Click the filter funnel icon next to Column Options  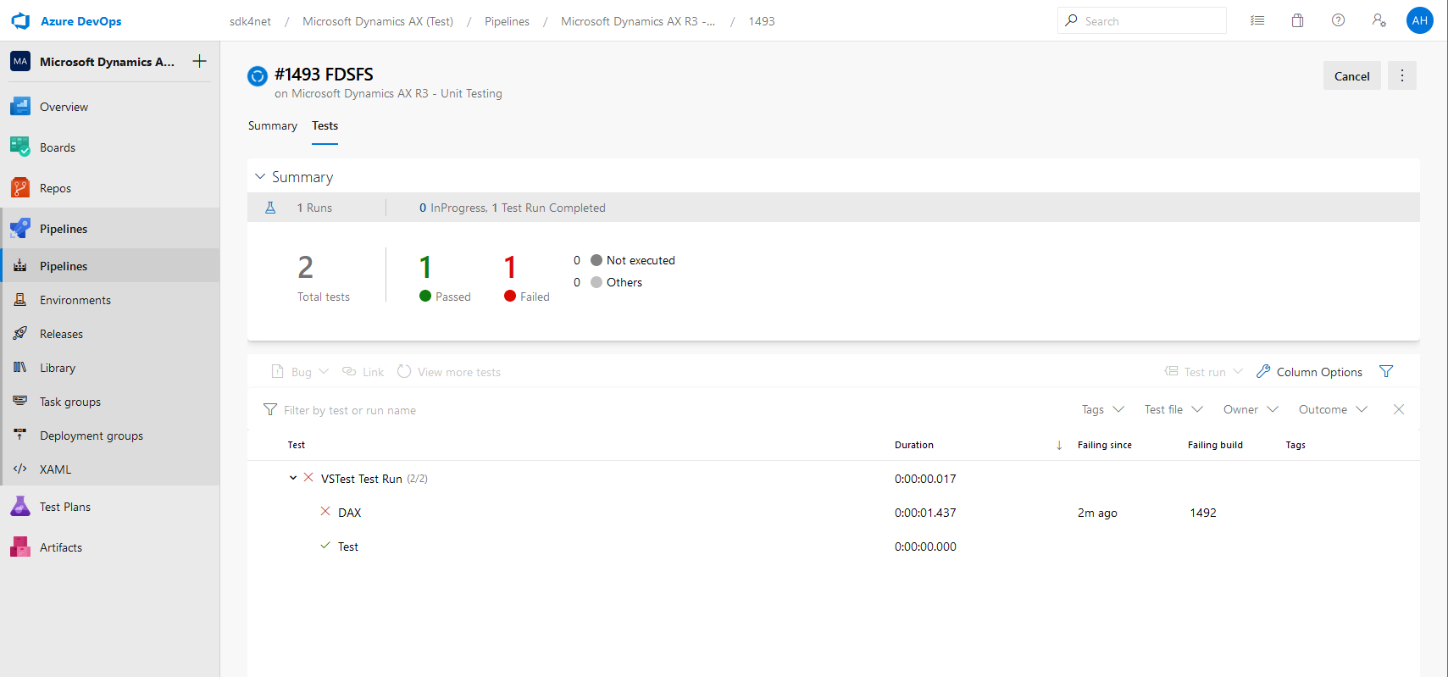[1386, 371]
